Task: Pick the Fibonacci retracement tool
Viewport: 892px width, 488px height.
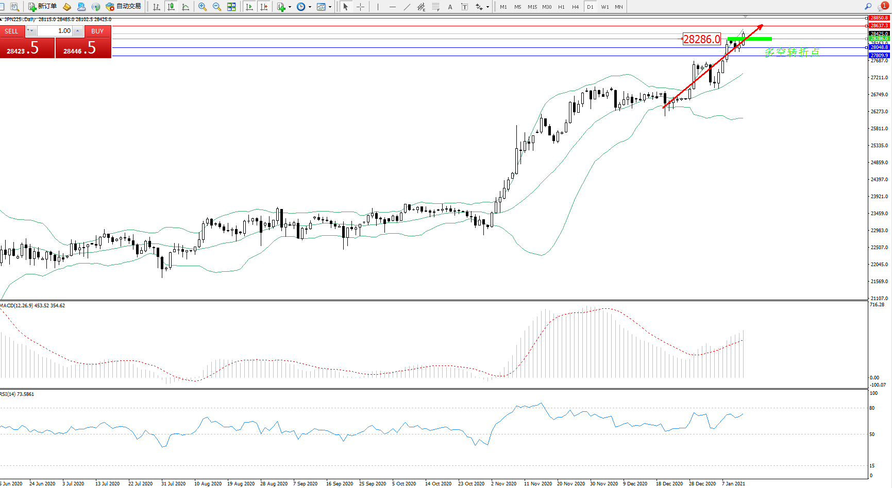Action: pos(436,7)
